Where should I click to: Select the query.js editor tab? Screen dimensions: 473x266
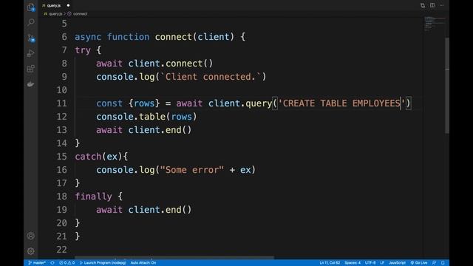pos(56,5)
